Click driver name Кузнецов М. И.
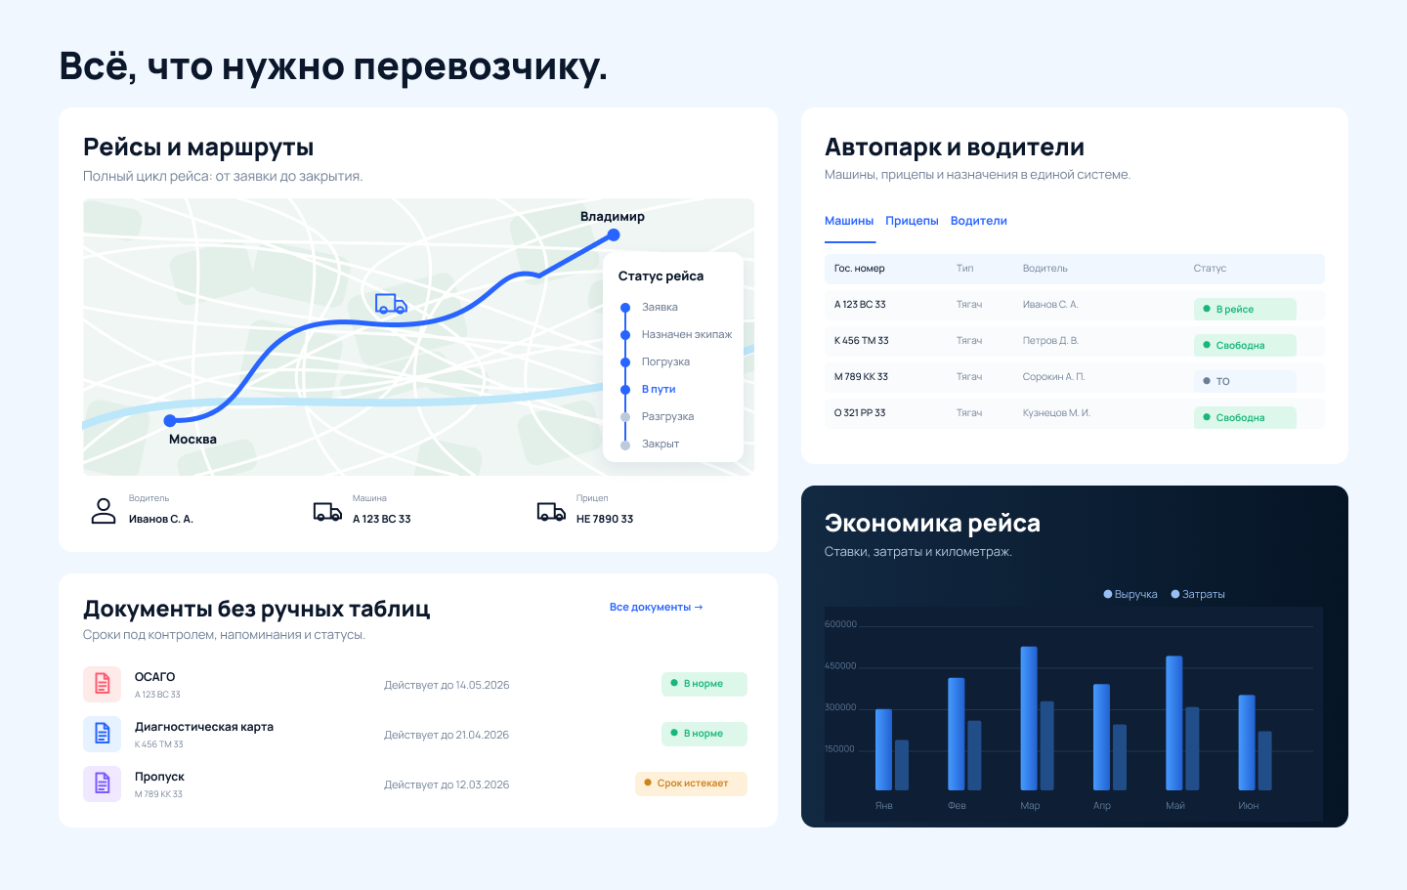Screen dimensions: 1407x890 pos(1056,413)
